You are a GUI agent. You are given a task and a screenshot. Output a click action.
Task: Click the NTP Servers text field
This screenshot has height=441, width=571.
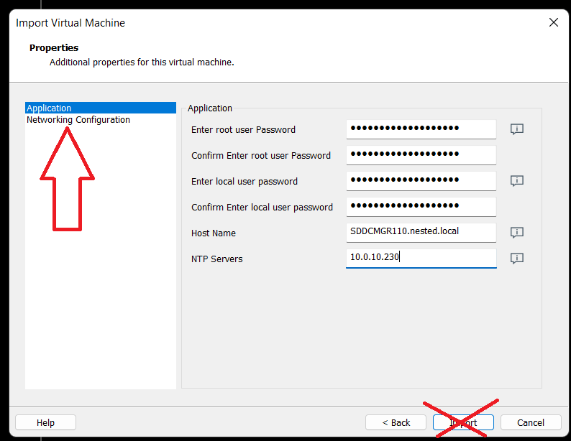tap(421, 259)
